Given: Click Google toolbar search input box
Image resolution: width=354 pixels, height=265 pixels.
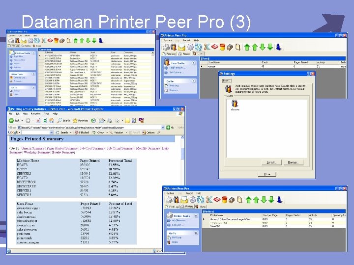Looking at the screenshot, I should (x=35, y=132).
